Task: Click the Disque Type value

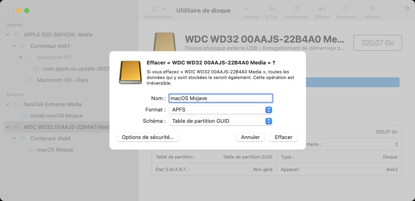Action: click(x=390, y=157)
